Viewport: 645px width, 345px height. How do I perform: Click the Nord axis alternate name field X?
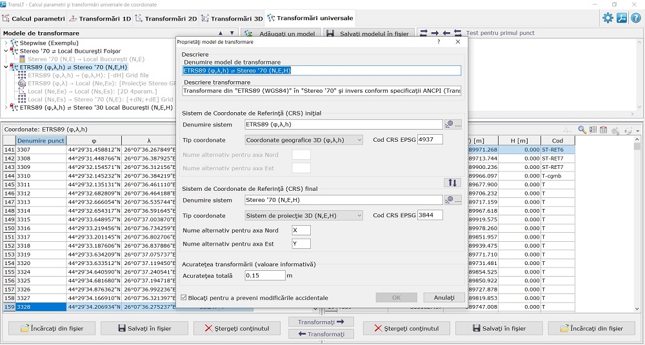point(301,230)
